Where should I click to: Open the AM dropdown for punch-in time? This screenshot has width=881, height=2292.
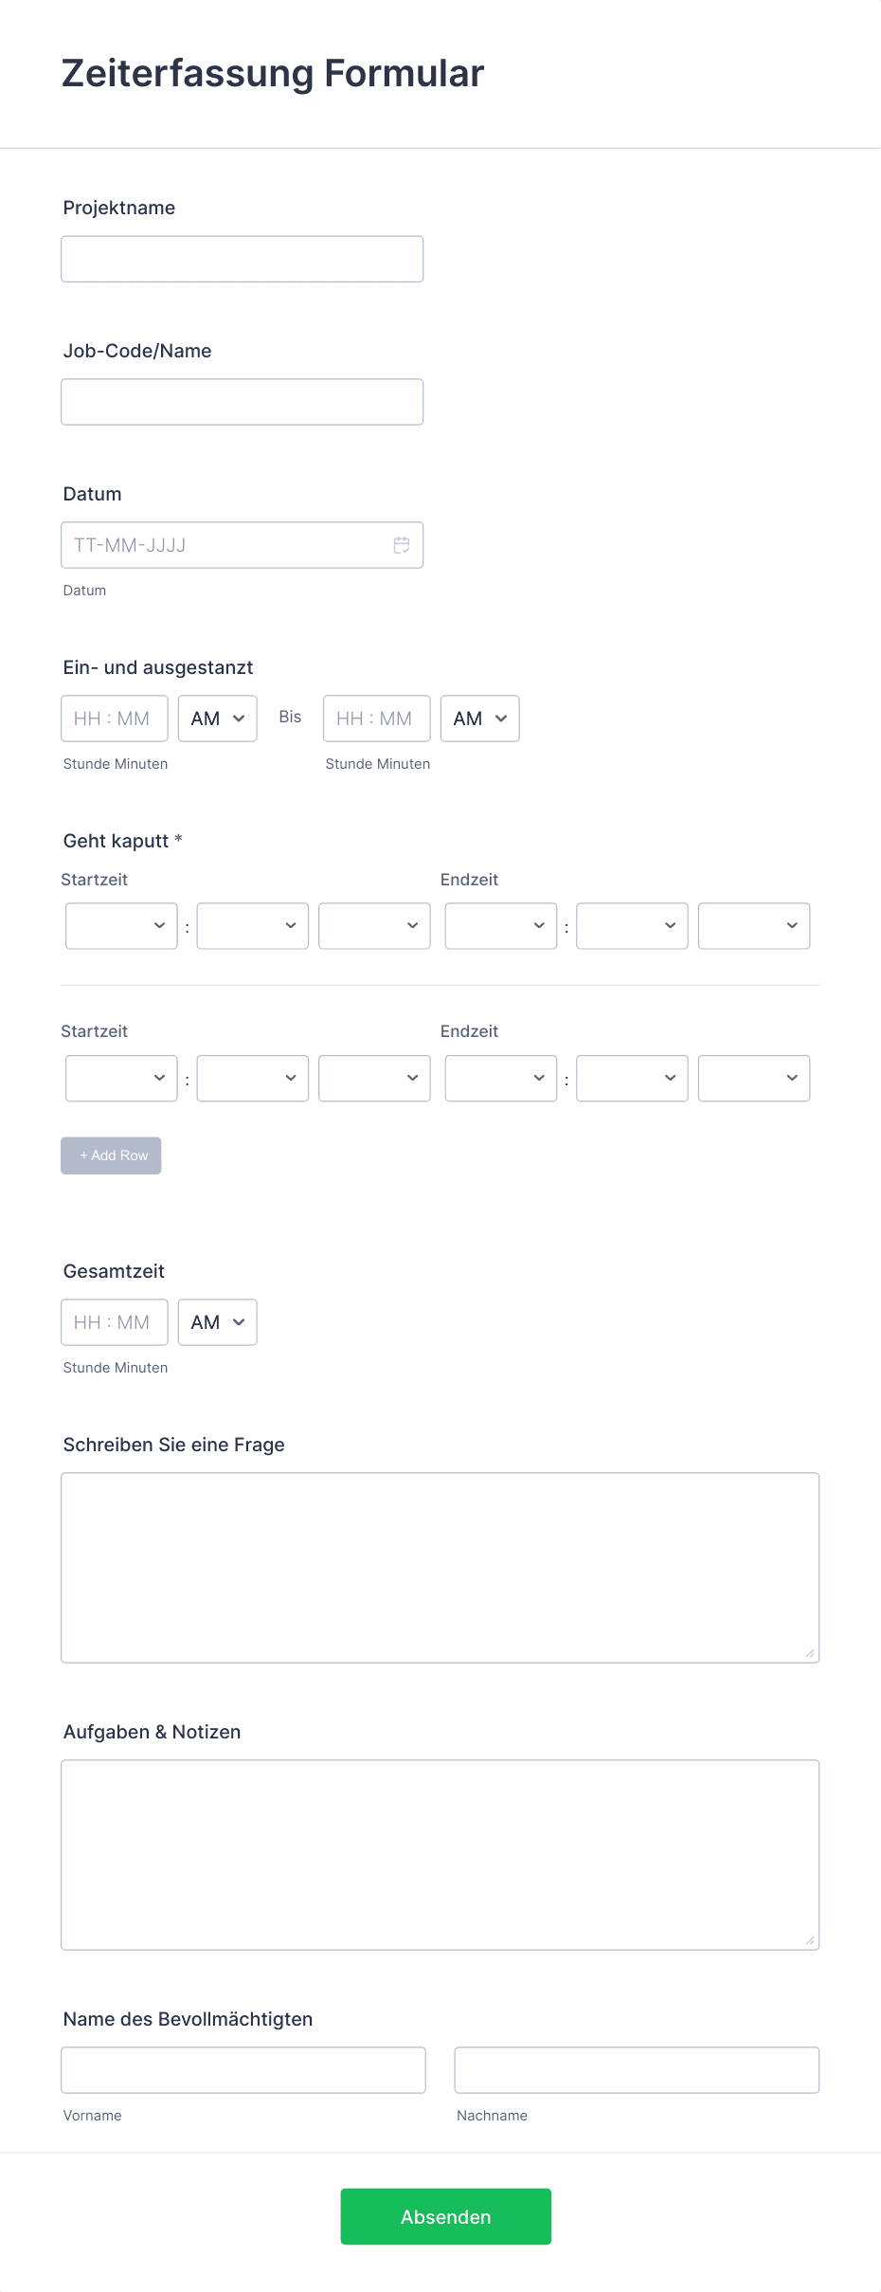217,719
